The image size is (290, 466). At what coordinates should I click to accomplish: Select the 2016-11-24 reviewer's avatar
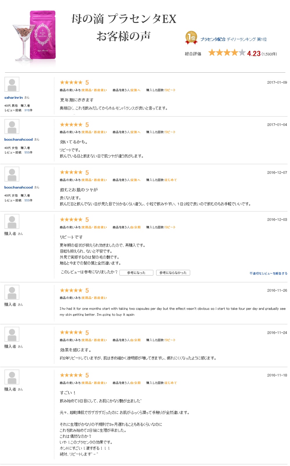[12, 334]
